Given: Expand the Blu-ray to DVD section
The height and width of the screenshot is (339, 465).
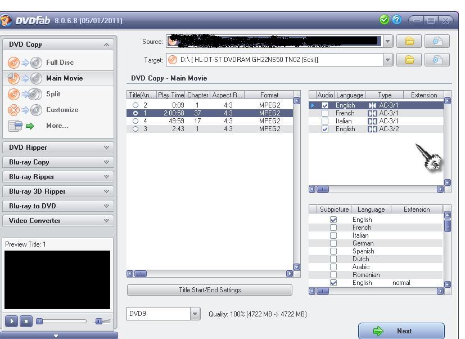Looking at the screenshot, I should [x=106, y=206].
